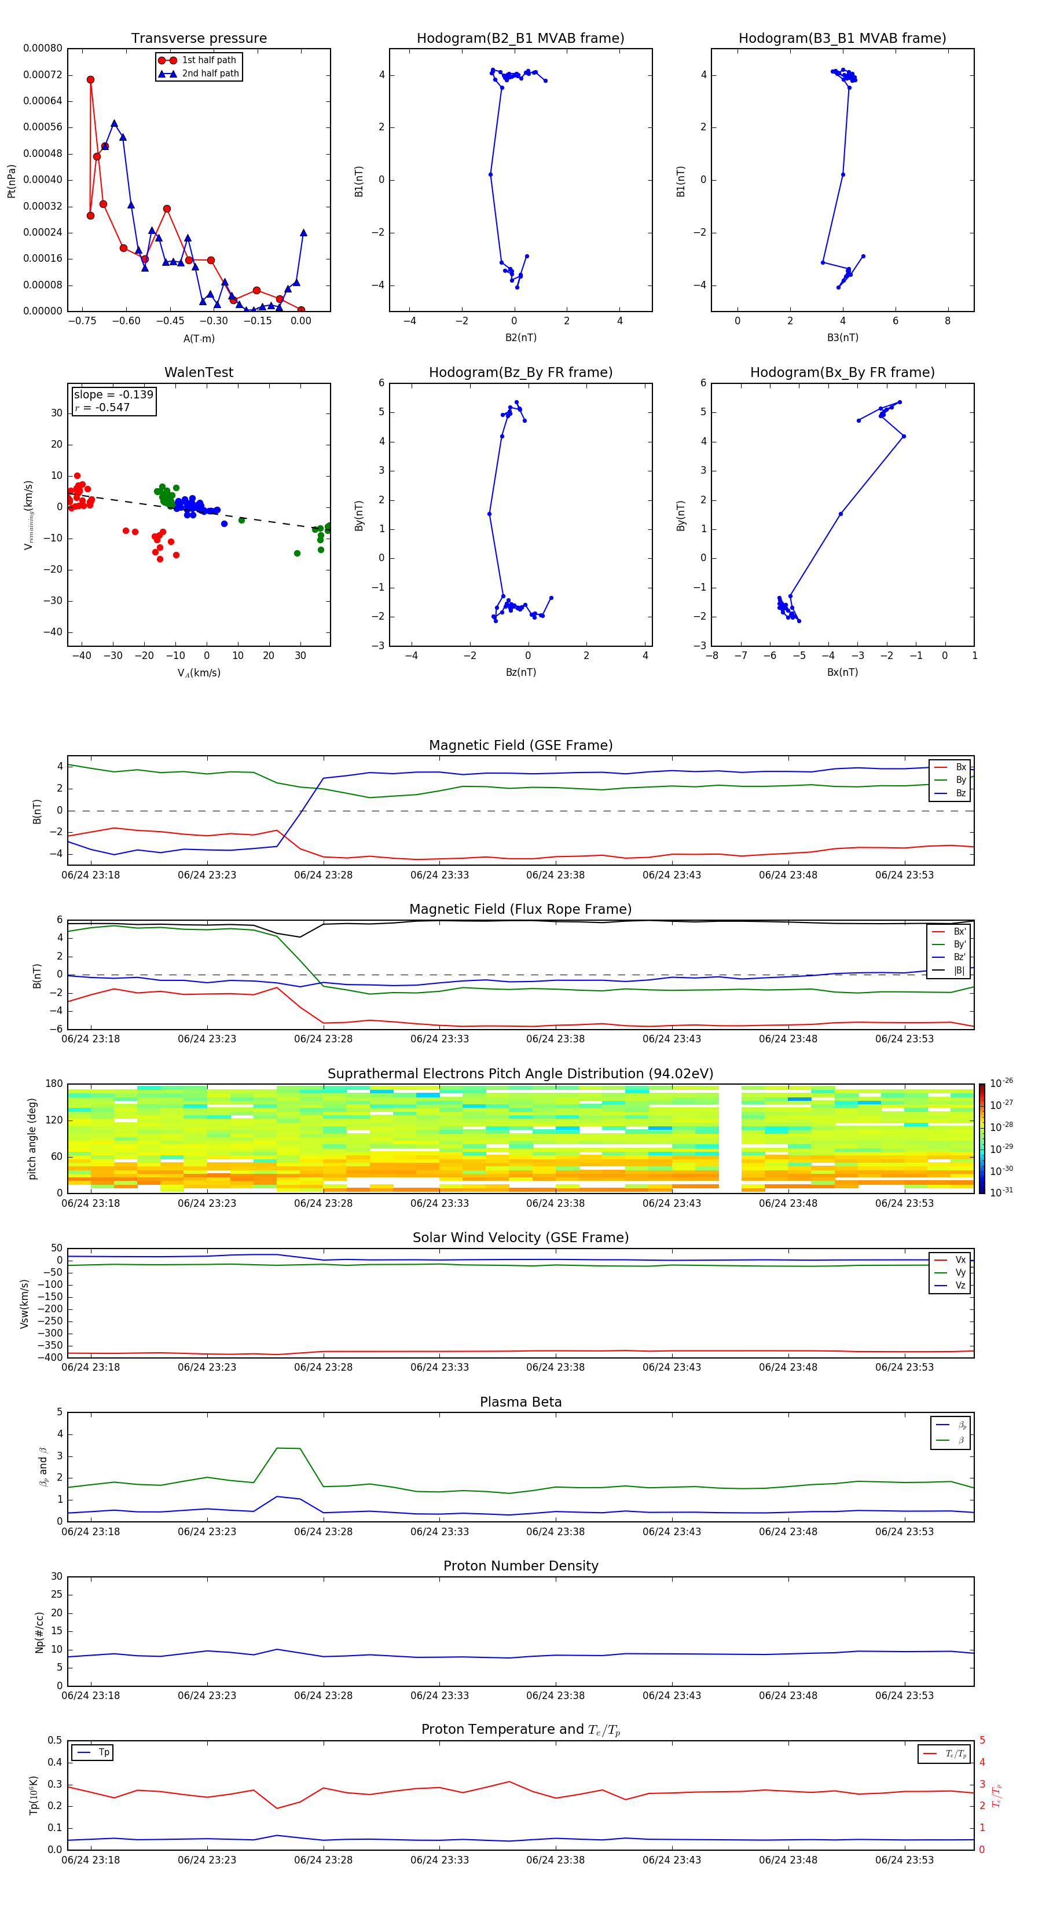Click the "B3(nT)" x-axis label
Screen dimensions: 1042x1911
[x=842, y=338]
